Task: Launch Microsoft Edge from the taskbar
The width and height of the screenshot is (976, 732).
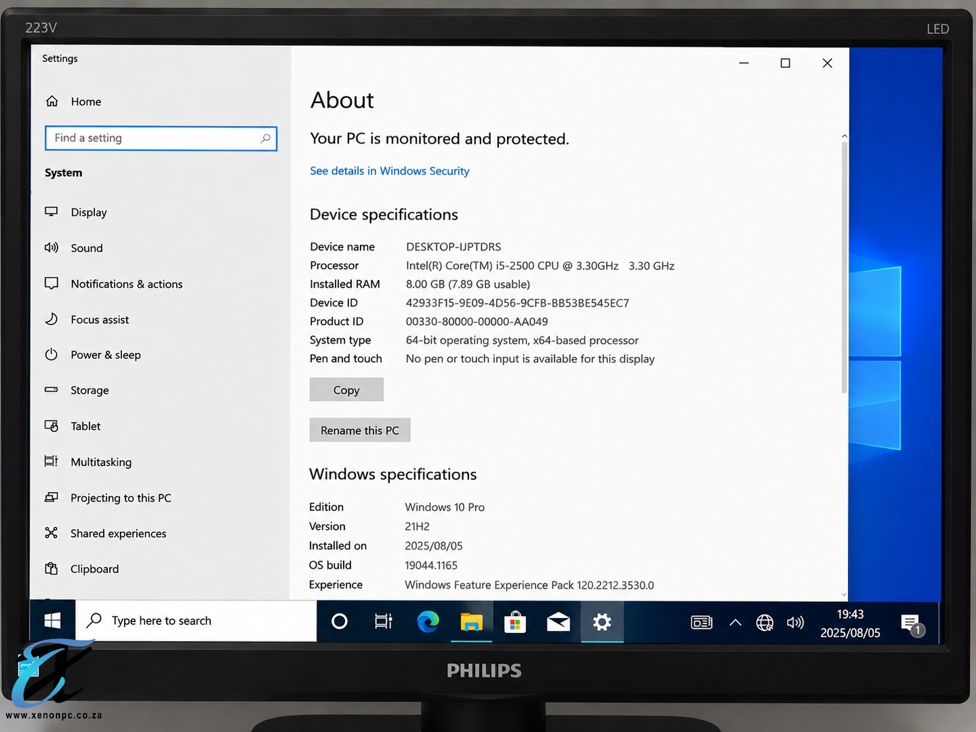Action: click(x=428, y=621)
